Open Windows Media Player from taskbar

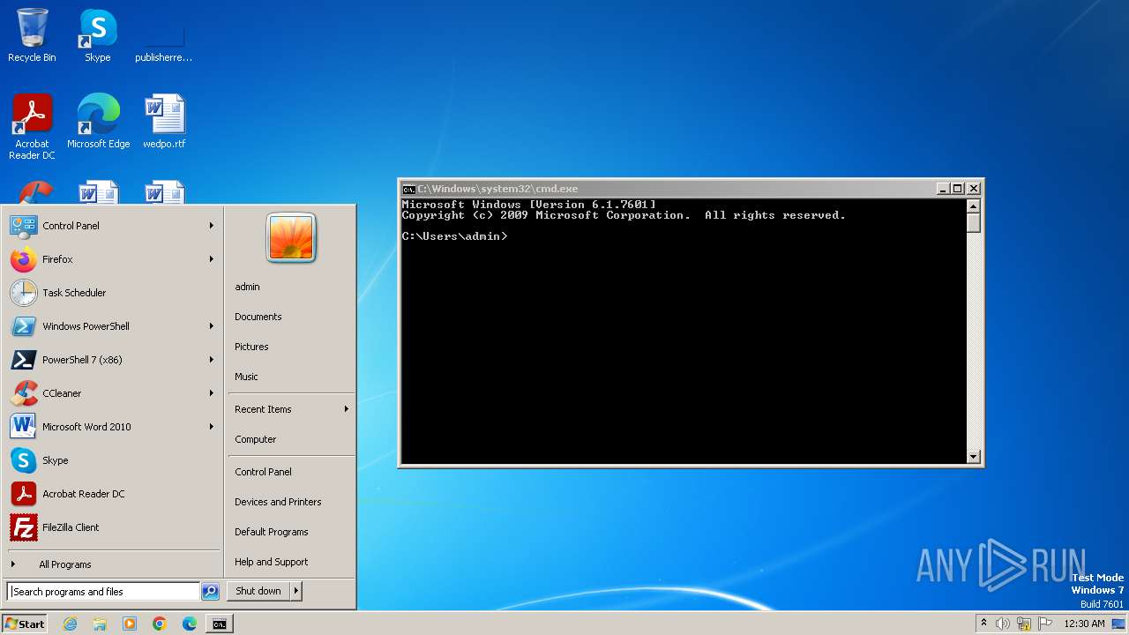pos(130,624)
